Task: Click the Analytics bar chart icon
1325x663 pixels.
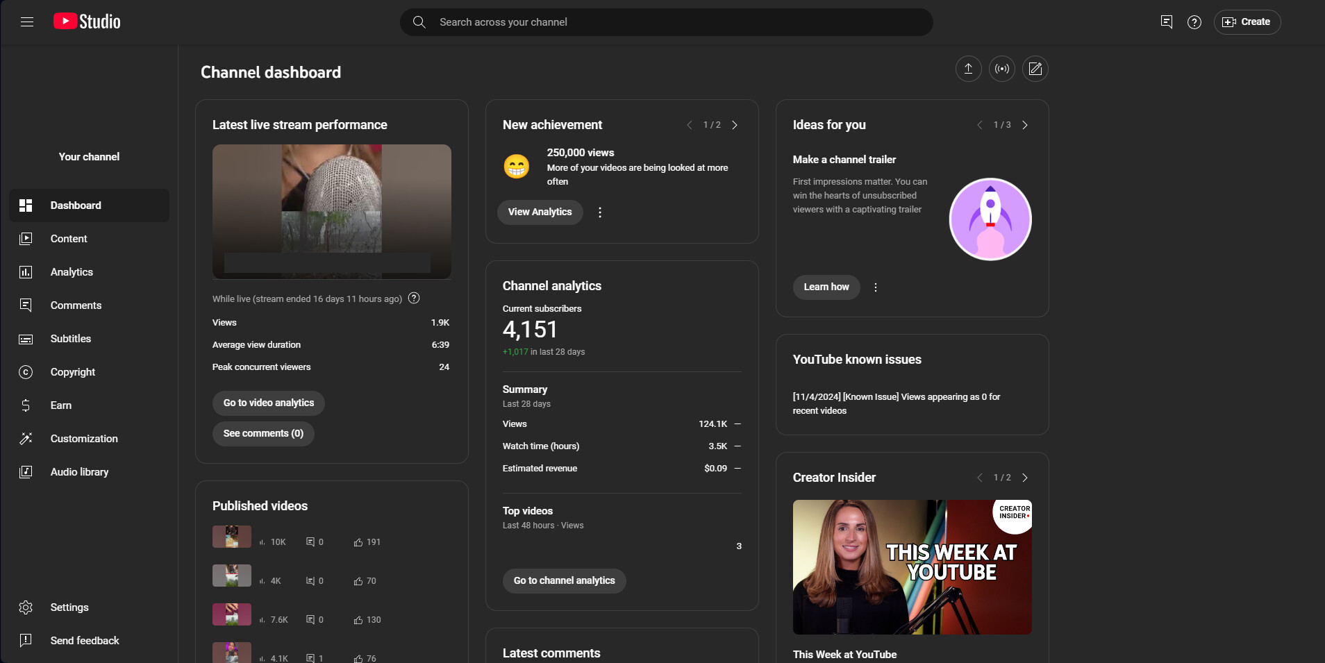Action: [26, 272]
